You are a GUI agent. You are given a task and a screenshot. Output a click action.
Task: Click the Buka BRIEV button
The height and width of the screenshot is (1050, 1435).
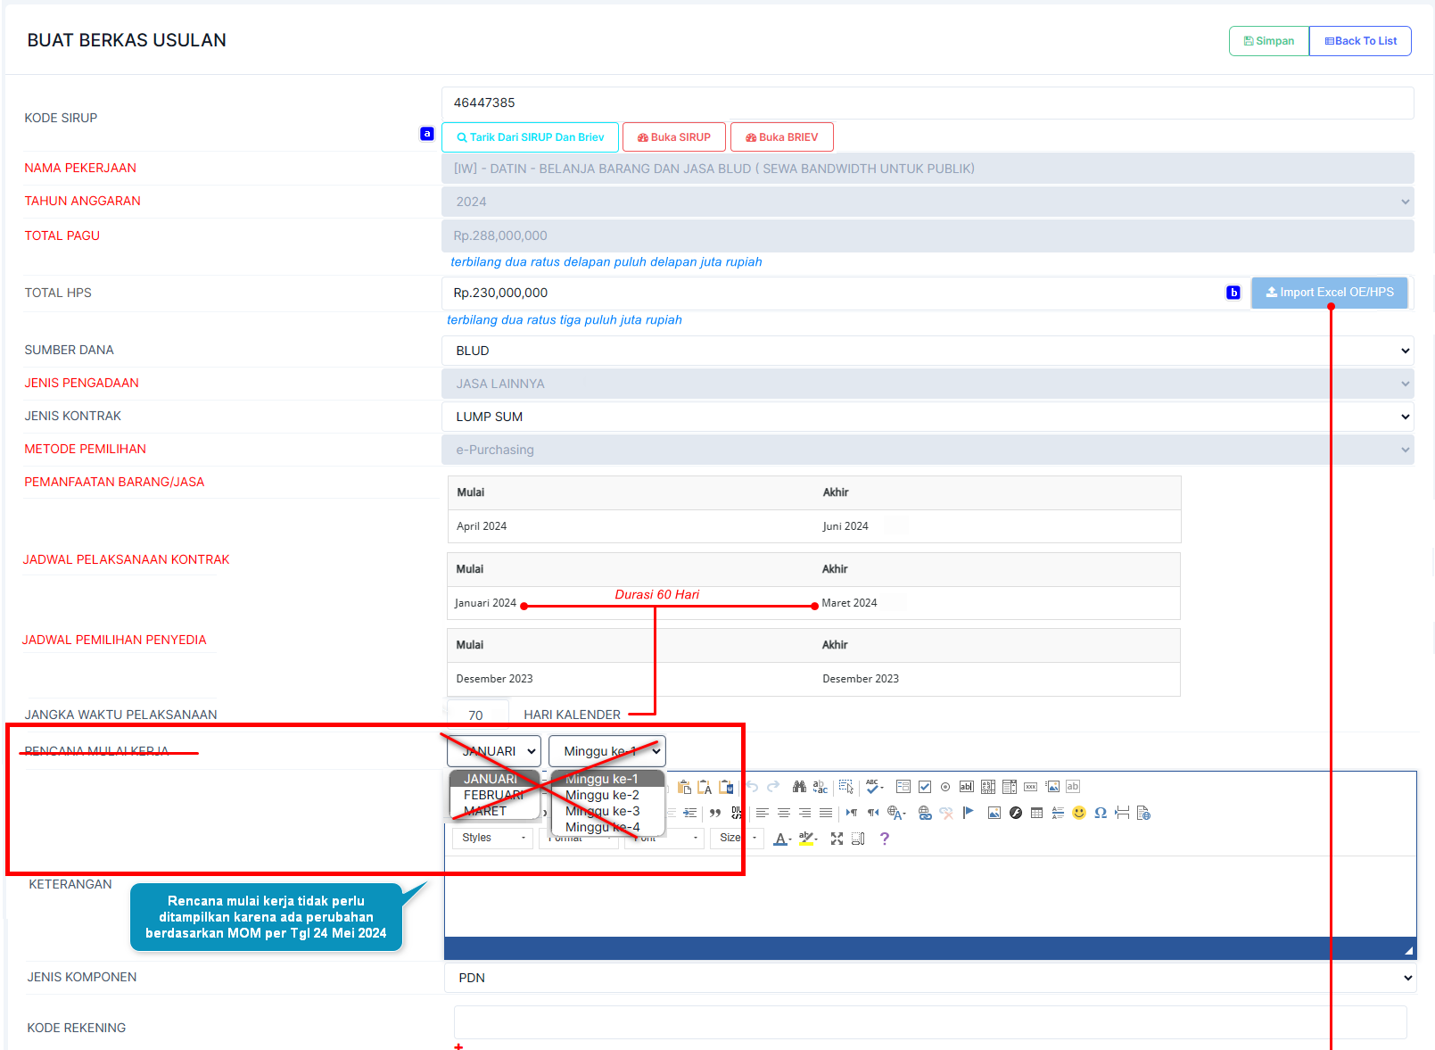coord(782,137)
